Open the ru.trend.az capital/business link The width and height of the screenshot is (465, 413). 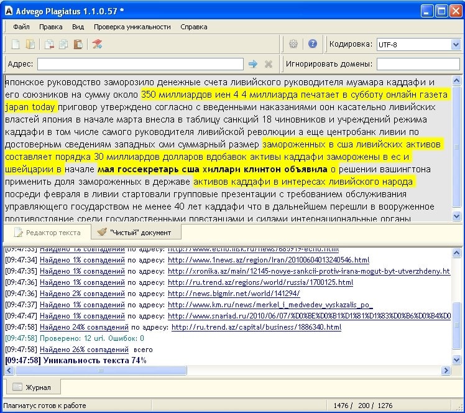(x=256, y=327)
